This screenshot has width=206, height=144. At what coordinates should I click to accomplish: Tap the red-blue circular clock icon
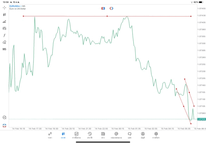pos(111,8)
